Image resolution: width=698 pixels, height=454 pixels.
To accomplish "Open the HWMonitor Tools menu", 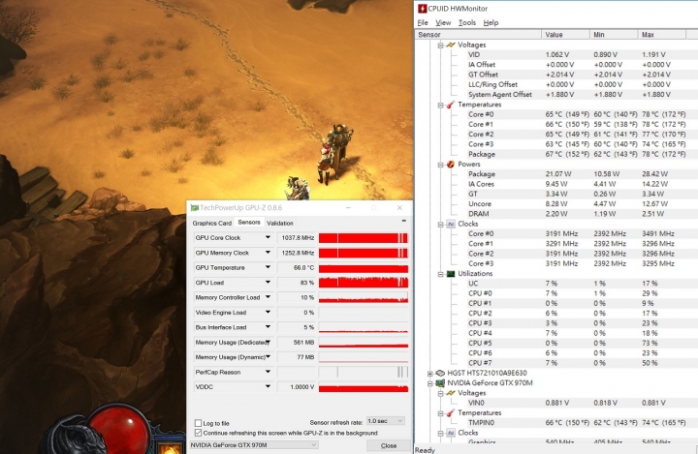I will [467, 22].
